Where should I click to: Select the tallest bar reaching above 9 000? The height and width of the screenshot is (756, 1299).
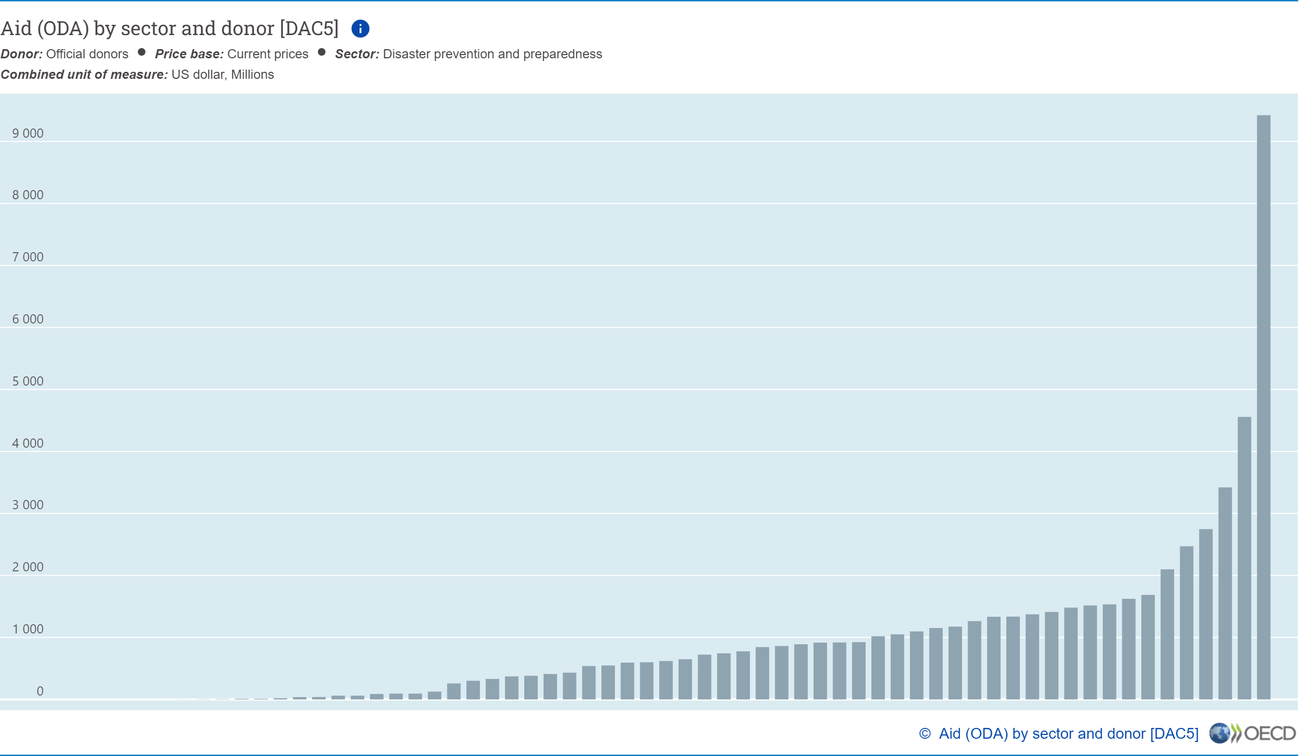pyautogui.click(x=1263, y=407)
